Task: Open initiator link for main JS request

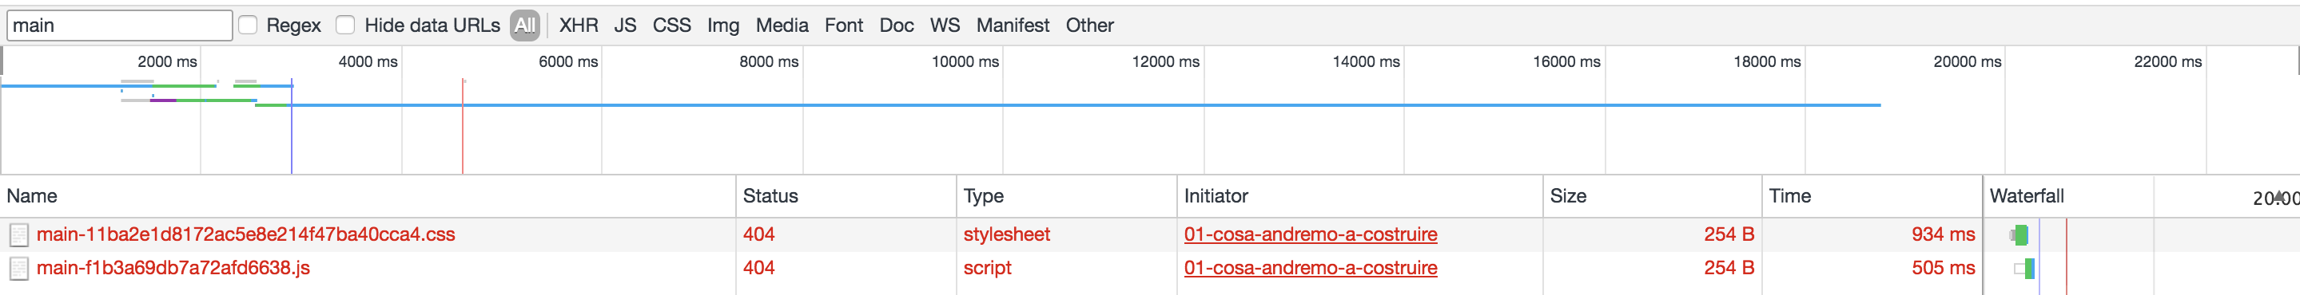Action: point(1310,268)
